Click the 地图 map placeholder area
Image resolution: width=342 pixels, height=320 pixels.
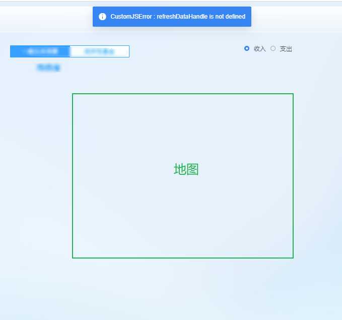point(183,176)
